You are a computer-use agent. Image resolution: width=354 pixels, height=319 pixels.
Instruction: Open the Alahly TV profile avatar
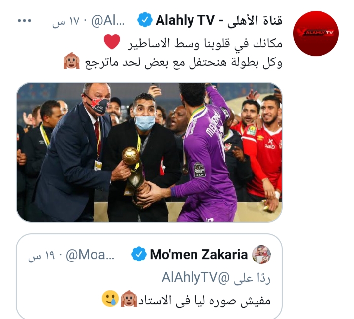(x=316, y=33)
